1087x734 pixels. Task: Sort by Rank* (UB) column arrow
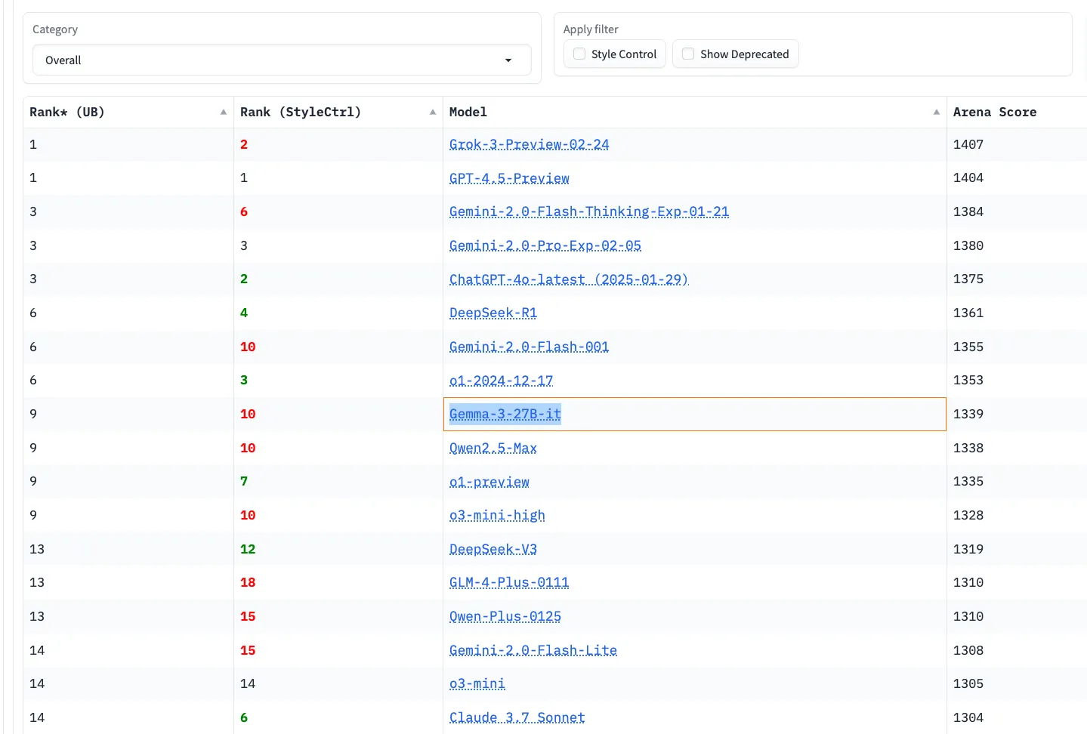pos(224,113)
